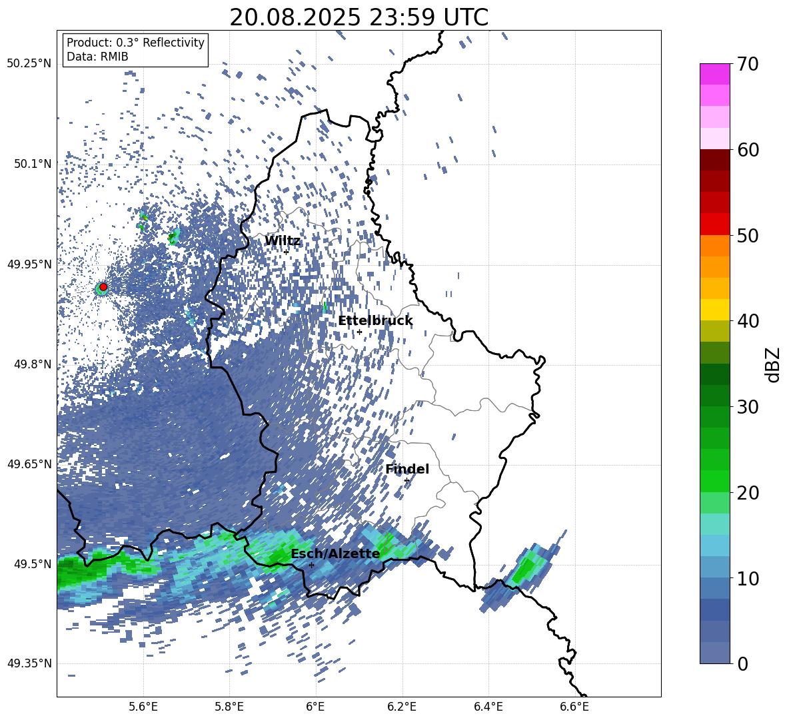
Task: Click the 49.5°N latitude label
Action: click(x=32, y=563)
